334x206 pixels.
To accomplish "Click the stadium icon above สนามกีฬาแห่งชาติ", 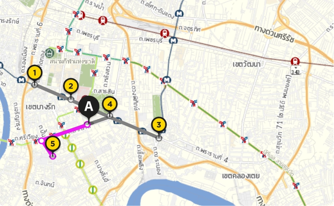I will click(50, 53).
